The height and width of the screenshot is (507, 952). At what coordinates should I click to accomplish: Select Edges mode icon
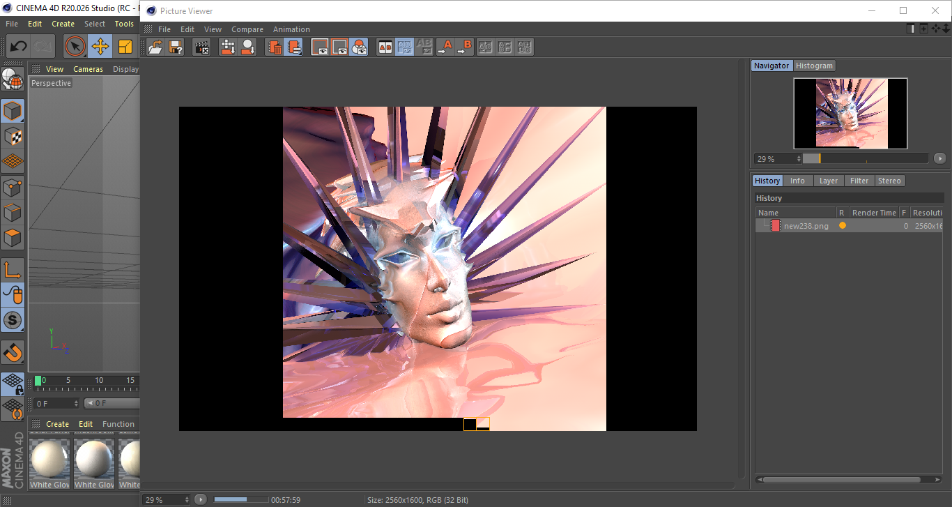coord(13,212)
